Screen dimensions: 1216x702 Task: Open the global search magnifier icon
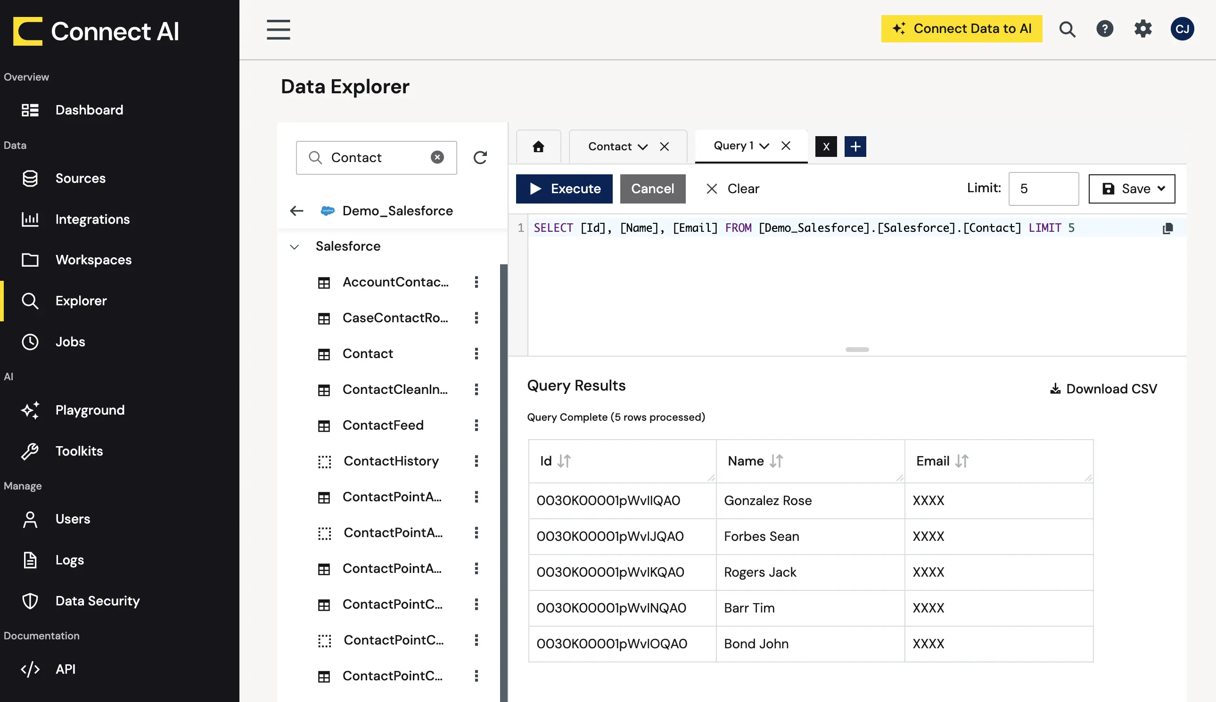[x=1067, y=29]
